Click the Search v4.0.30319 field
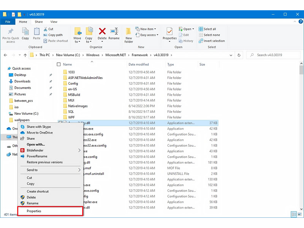Image resolution: width=304 pixels, height=228 pixels. 274,55
